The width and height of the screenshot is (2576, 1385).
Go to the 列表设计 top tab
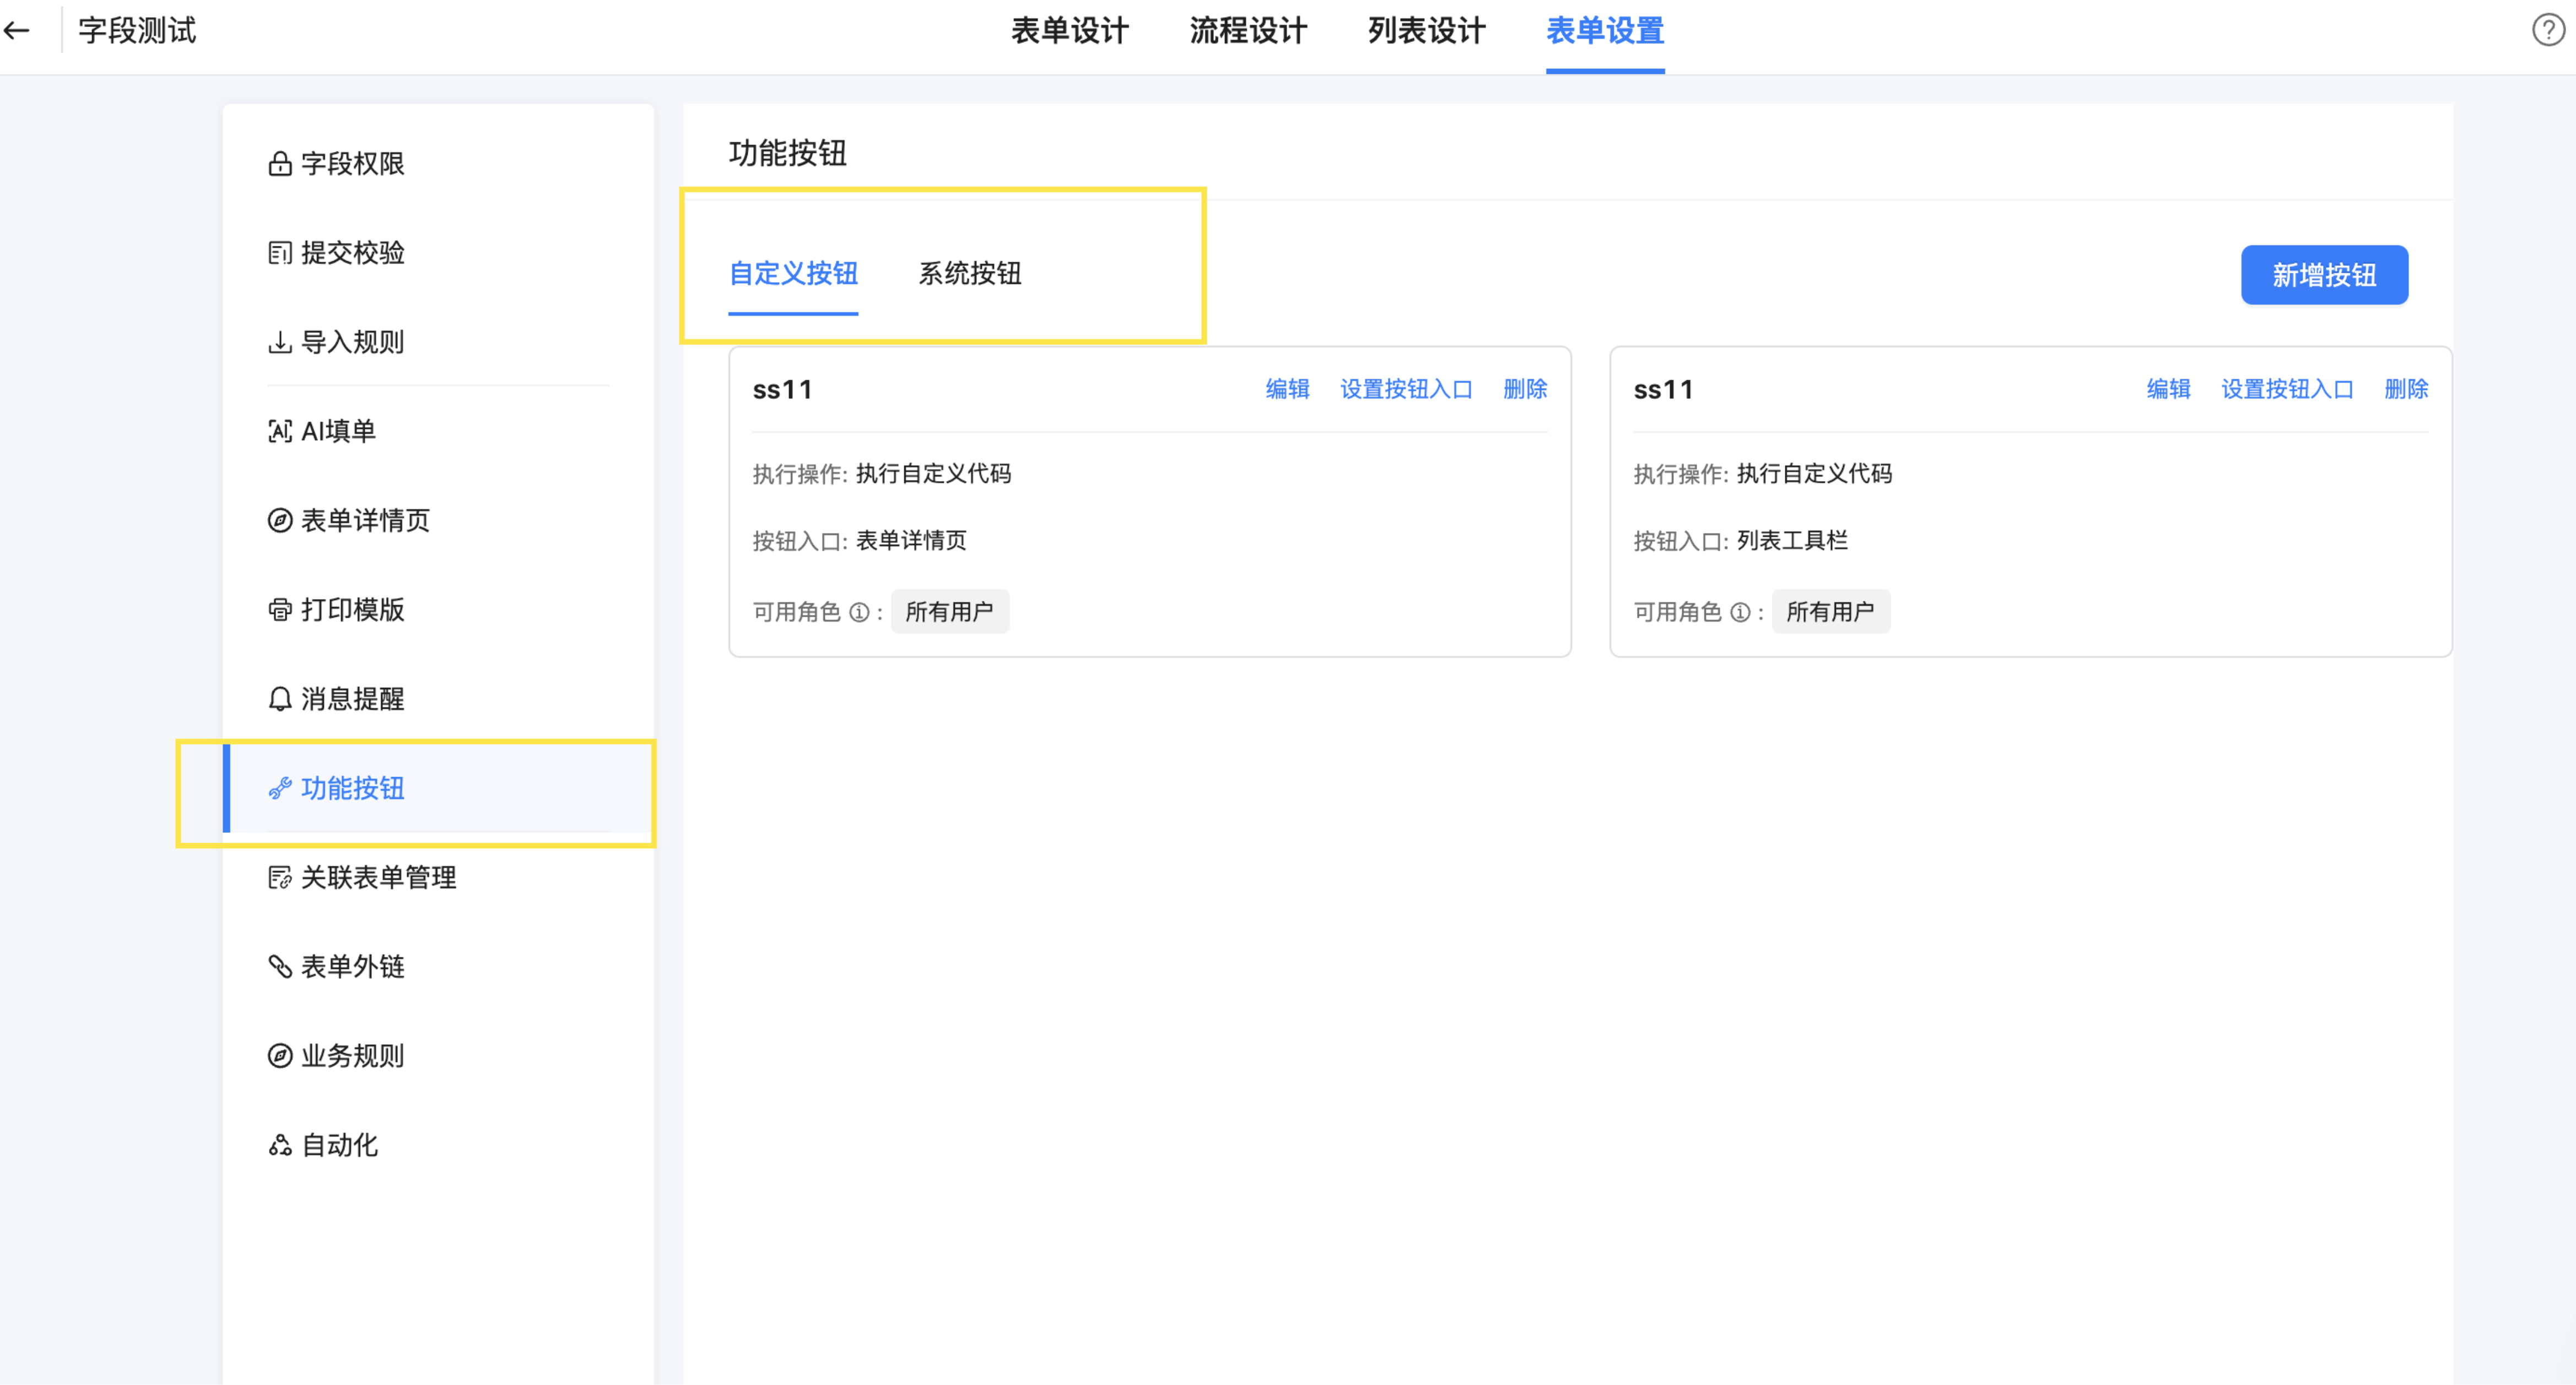pos(1426,31)
